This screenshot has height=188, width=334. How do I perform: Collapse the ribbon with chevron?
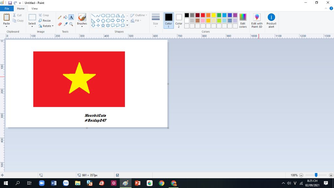point(326,8)
